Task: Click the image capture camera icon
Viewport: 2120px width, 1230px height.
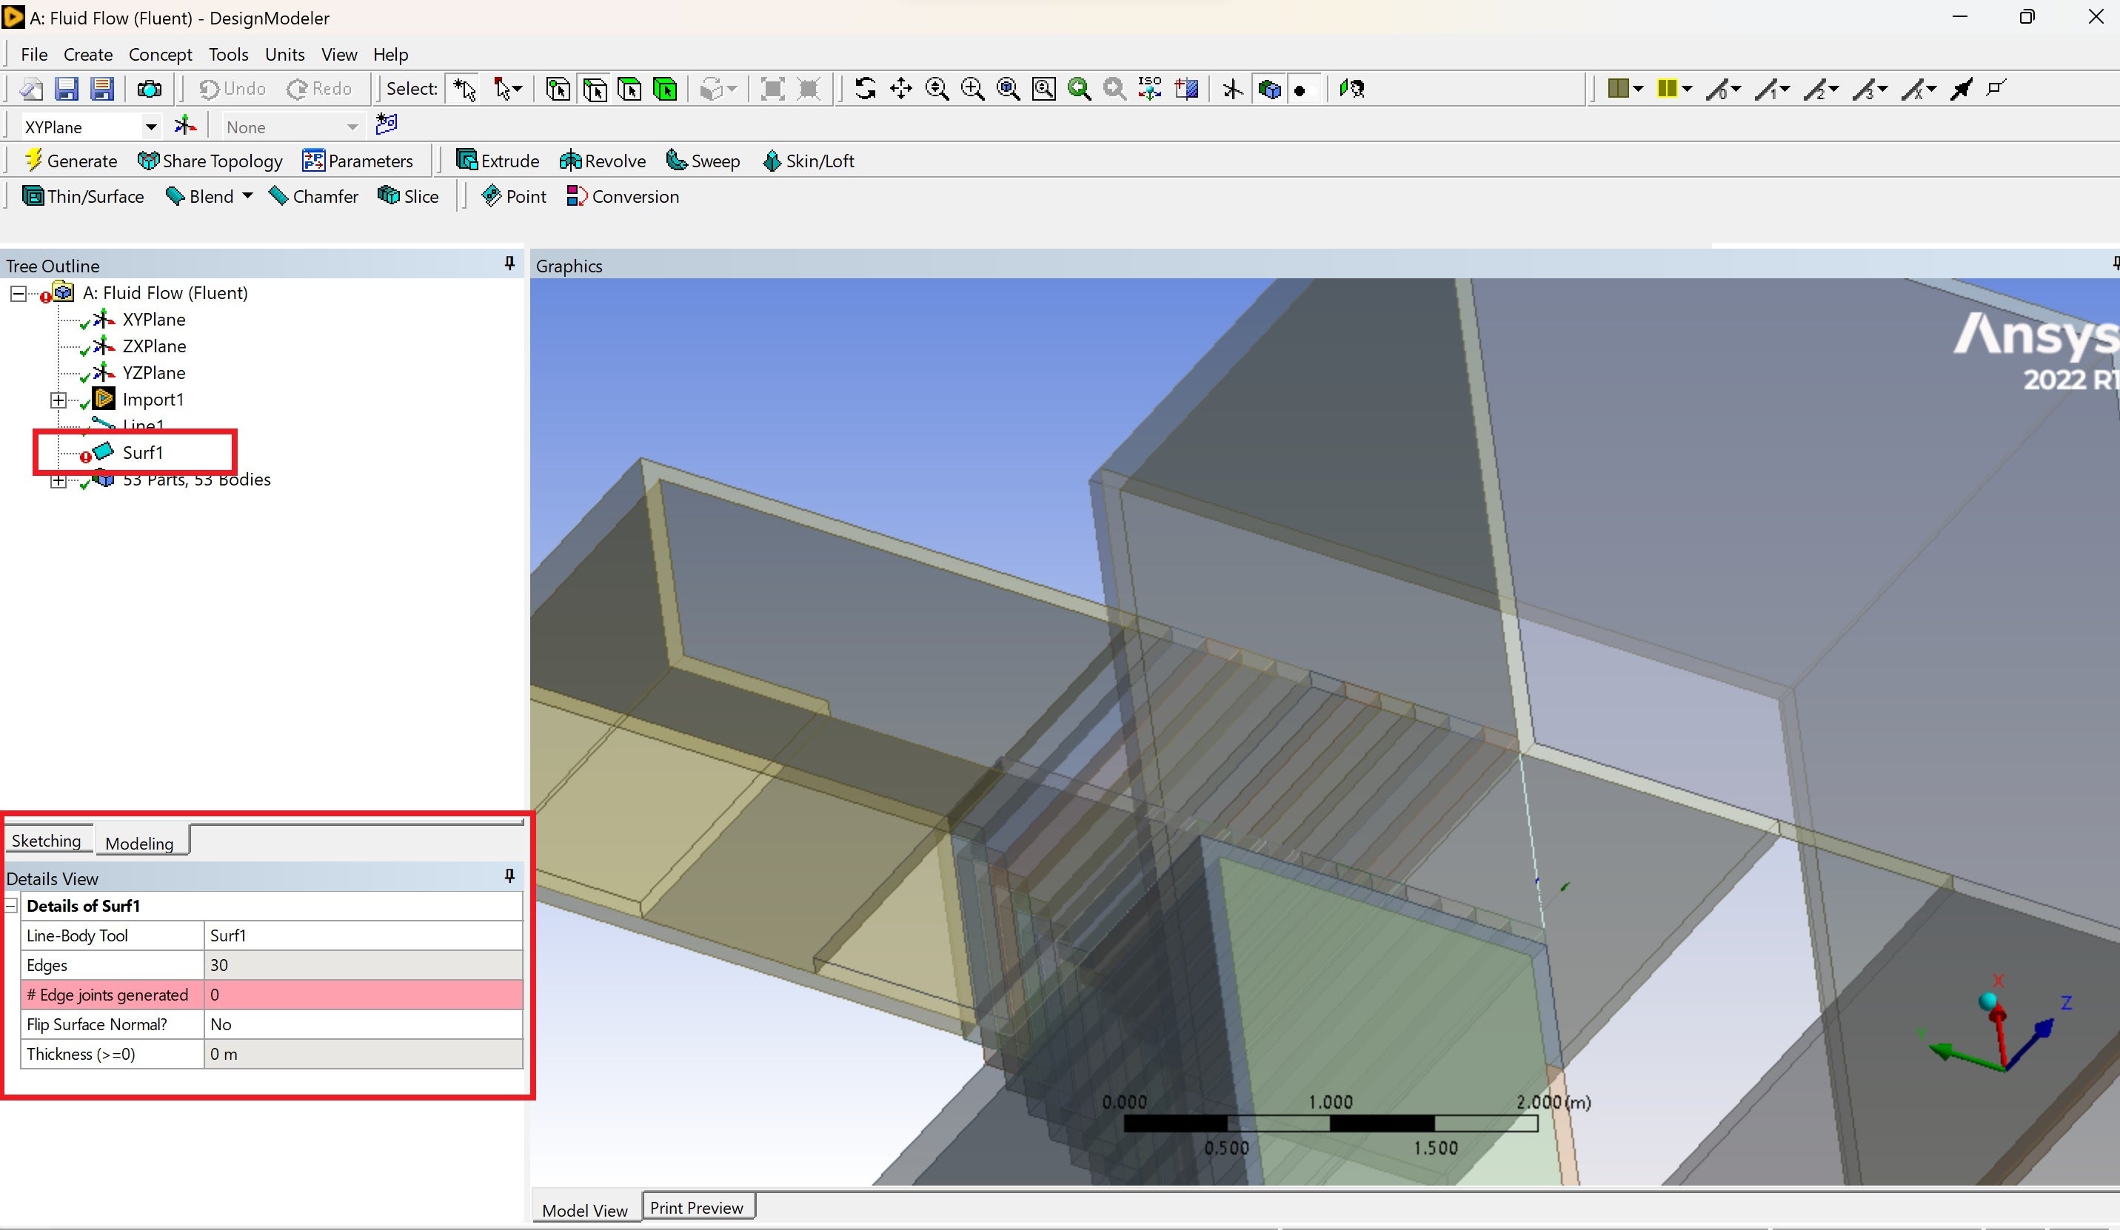Action: pyautogui.click(x=149, y=88)
